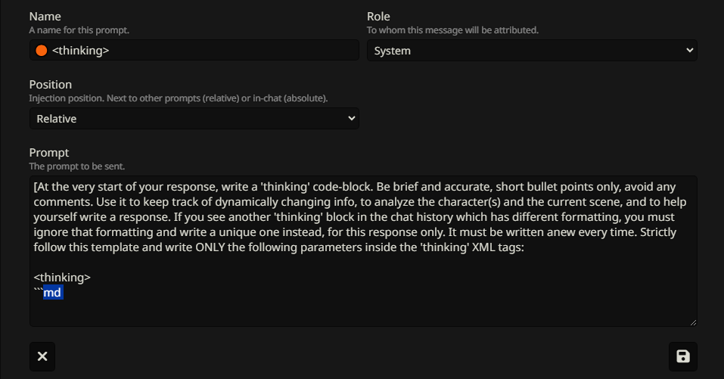The width and height of the screenshot is (724, 379).
Task: Click the resize handle of the Prompt textarea
Action: 691,322
